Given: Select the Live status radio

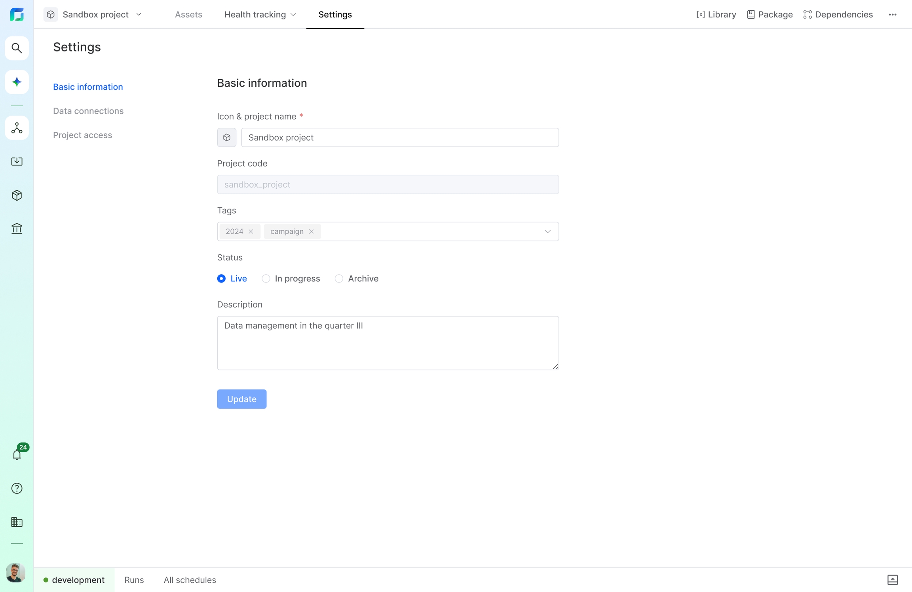Looking at the screenshot, I should tap(221, 279).
